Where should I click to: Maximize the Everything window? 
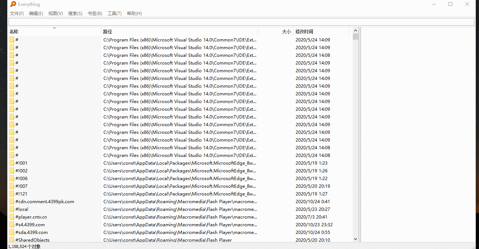[450, 4]
